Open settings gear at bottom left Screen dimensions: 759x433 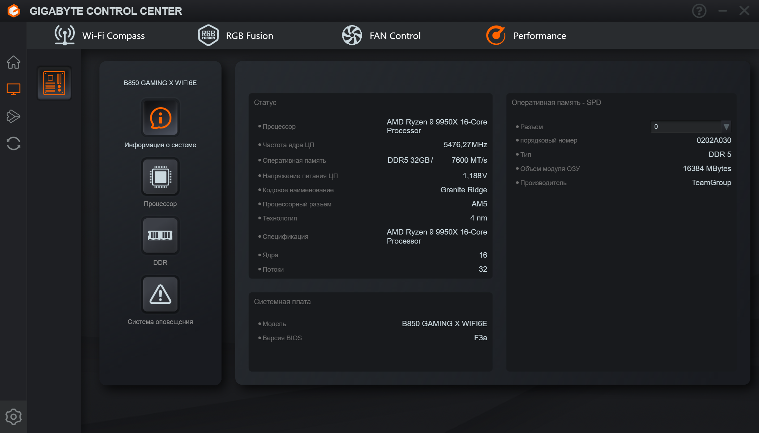13,417
